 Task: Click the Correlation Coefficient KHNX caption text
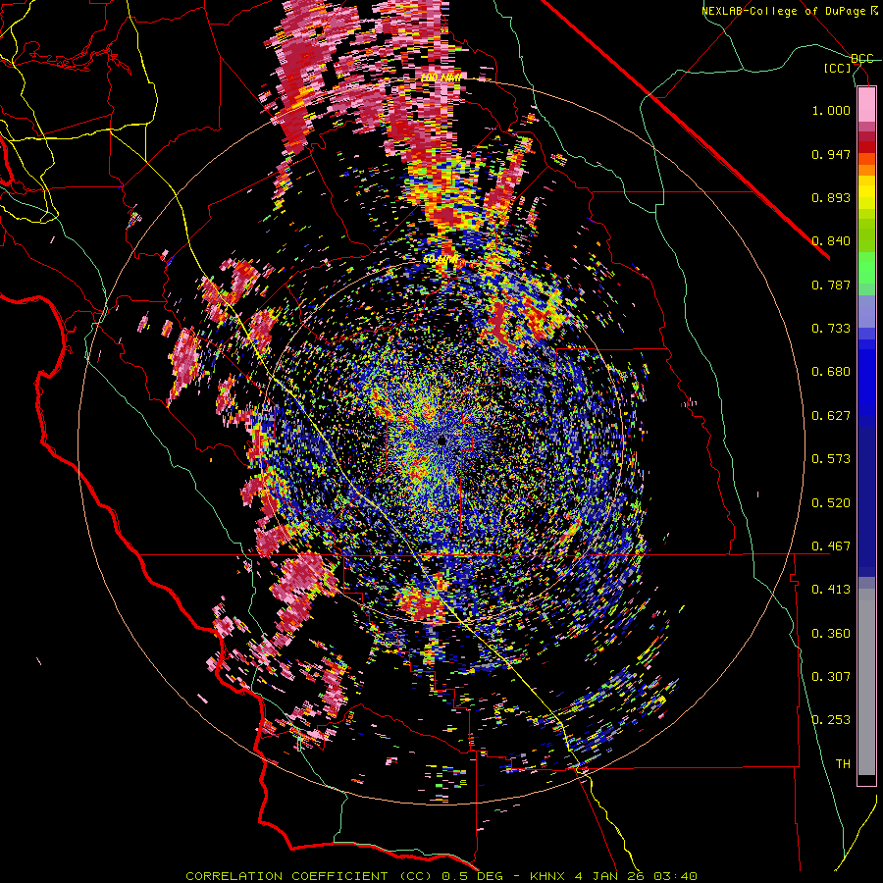pyautogui.click(x=441, y=876)
